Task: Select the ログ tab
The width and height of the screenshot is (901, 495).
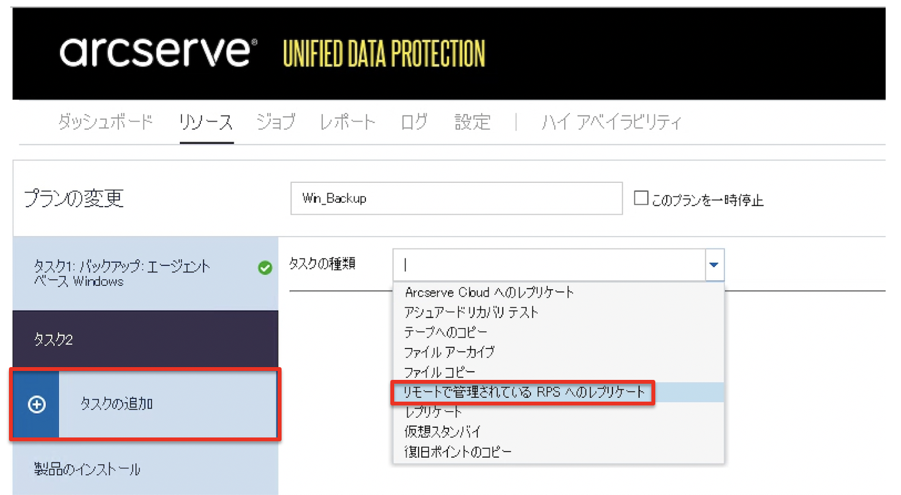Action: [x=414, y=122]
